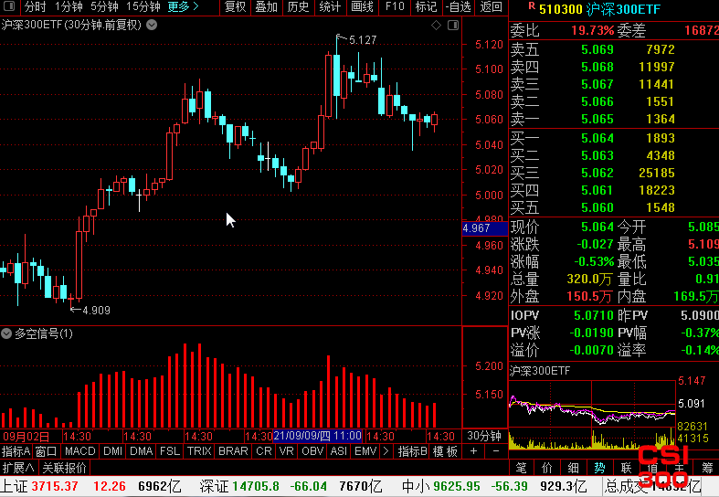The width and height of the screenshot is (719, 497).
Task: Switch indicator to MACD
Action: (79, 451)
